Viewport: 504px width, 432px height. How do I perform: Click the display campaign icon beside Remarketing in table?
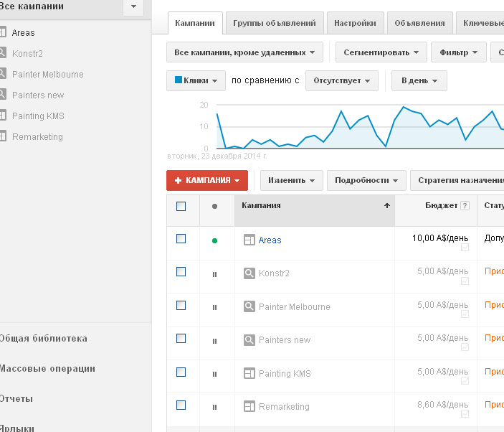point(249,406)
